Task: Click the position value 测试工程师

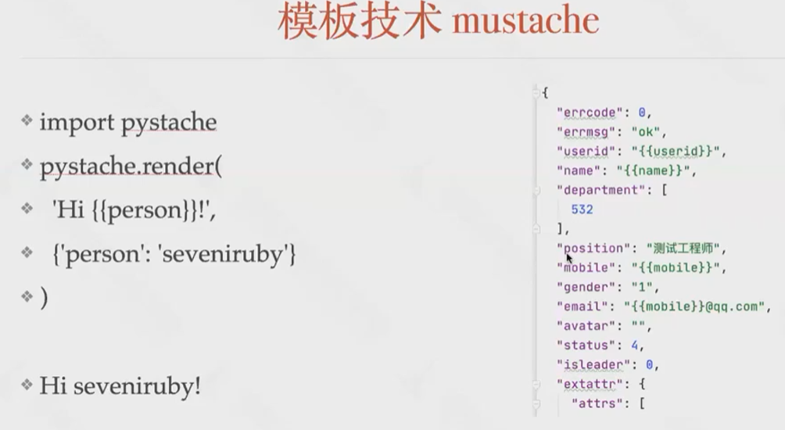Action: click(x=685, y=249)
